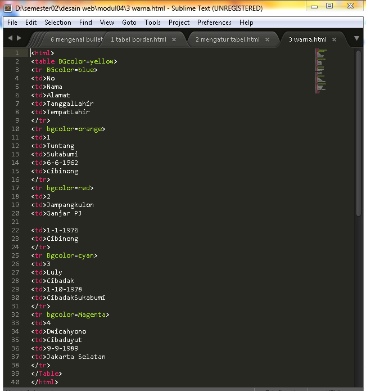Click line number 21 in the gutter
The width and height of the screenshot is (366, 391).
click(15, 222)
